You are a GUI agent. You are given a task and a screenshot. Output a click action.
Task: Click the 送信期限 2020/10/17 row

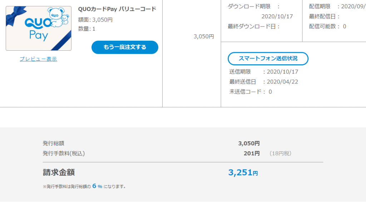264,72
